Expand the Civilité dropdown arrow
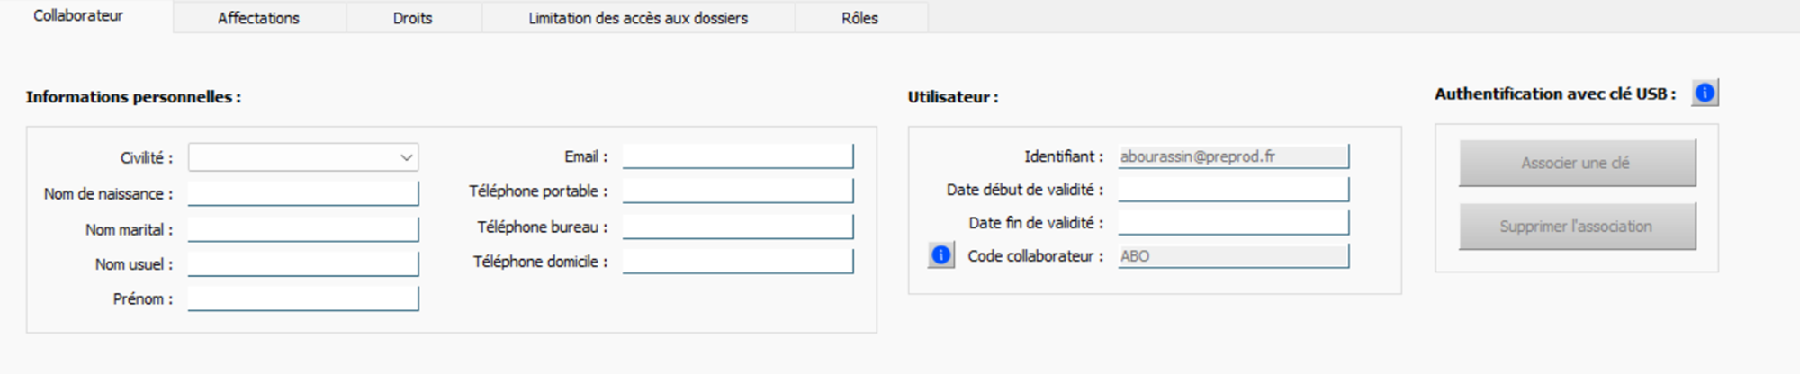1800x374 pixels. 407,157
